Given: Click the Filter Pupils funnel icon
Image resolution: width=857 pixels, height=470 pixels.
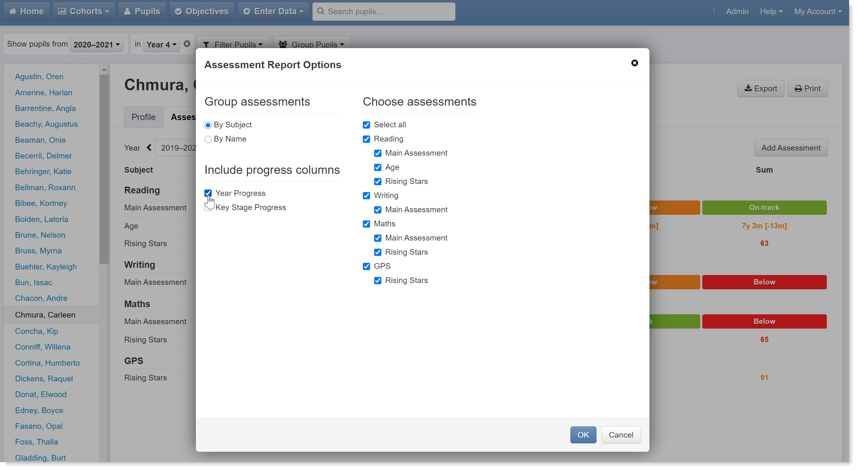Looking at the screenshot, I should point(206,45).
